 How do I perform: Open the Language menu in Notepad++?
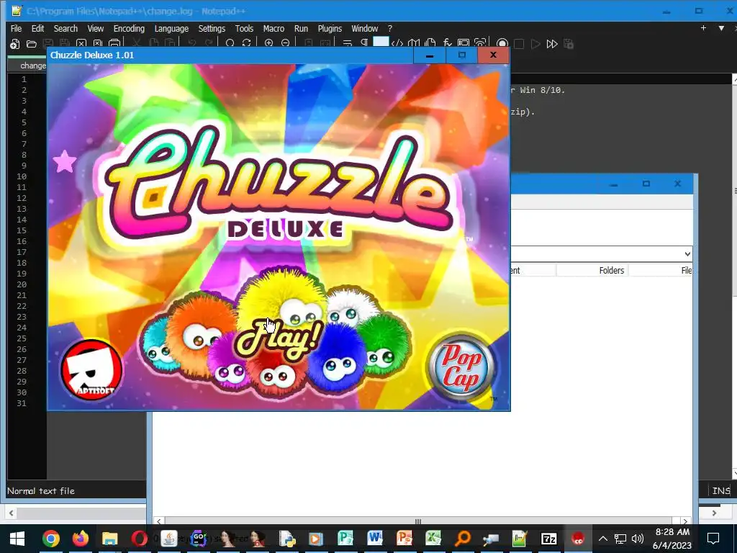[x=171, y=29]
